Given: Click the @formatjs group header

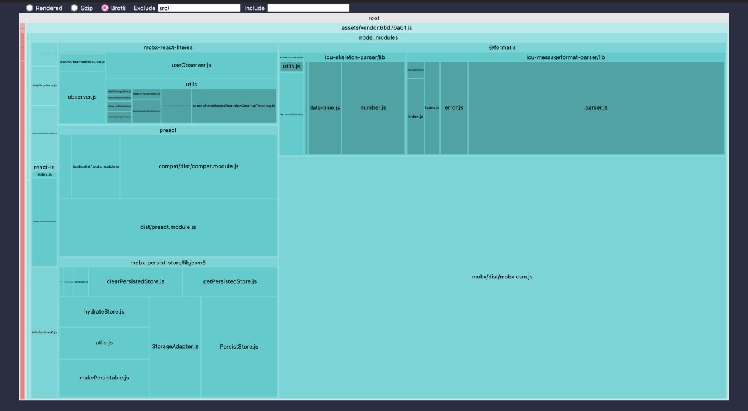Looking at the screenshot, I should (x=503, y=47).
